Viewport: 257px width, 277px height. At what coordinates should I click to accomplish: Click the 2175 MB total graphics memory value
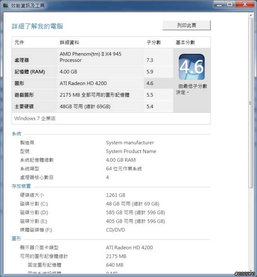coord(116,256)
